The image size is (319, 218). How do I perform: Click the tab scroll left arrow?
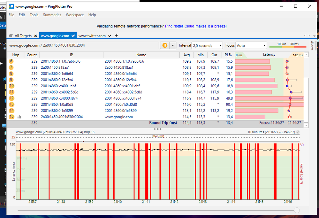click(305, 36)
